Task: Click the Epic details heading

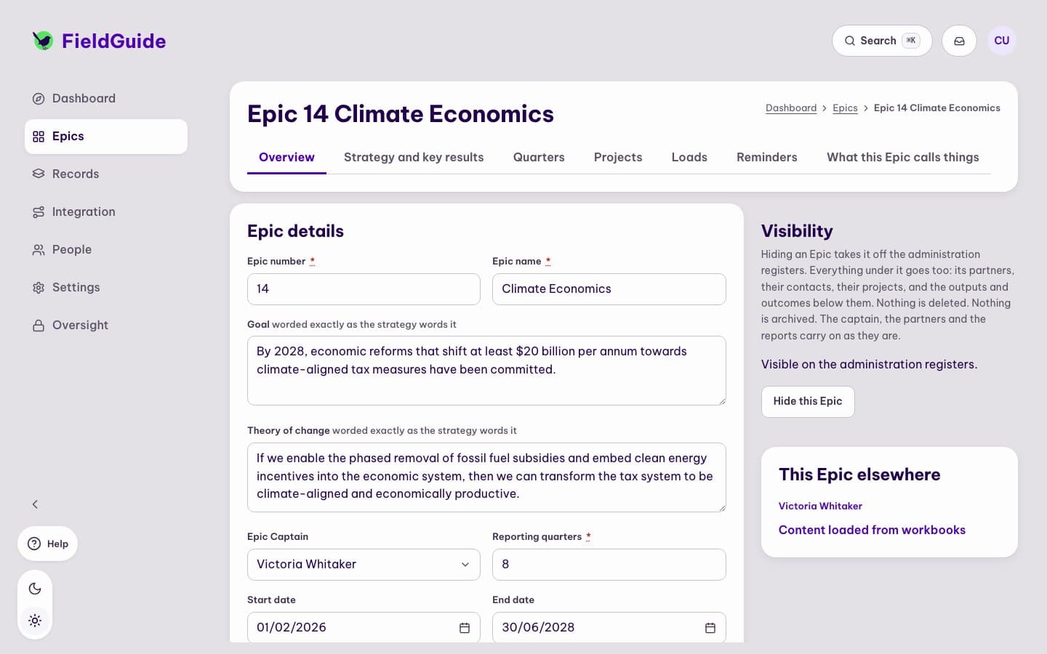Action: pos(295,231)
